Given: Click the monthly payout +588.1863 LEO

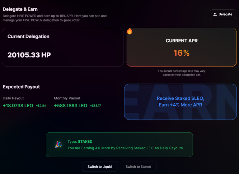Looking at the screenshot, I should click(71, 106).
